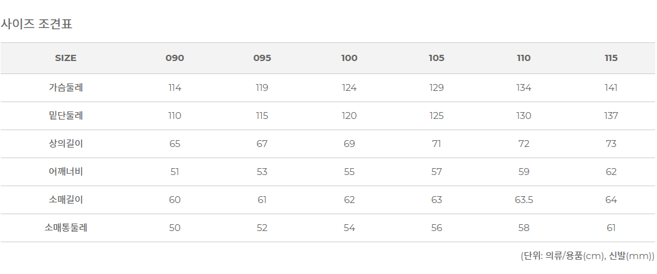Click the 상의길이 row label

point(65,144)
